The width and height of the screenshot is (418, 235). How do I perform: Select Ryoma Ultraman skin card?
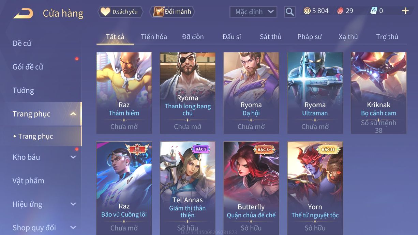(315, 93)
